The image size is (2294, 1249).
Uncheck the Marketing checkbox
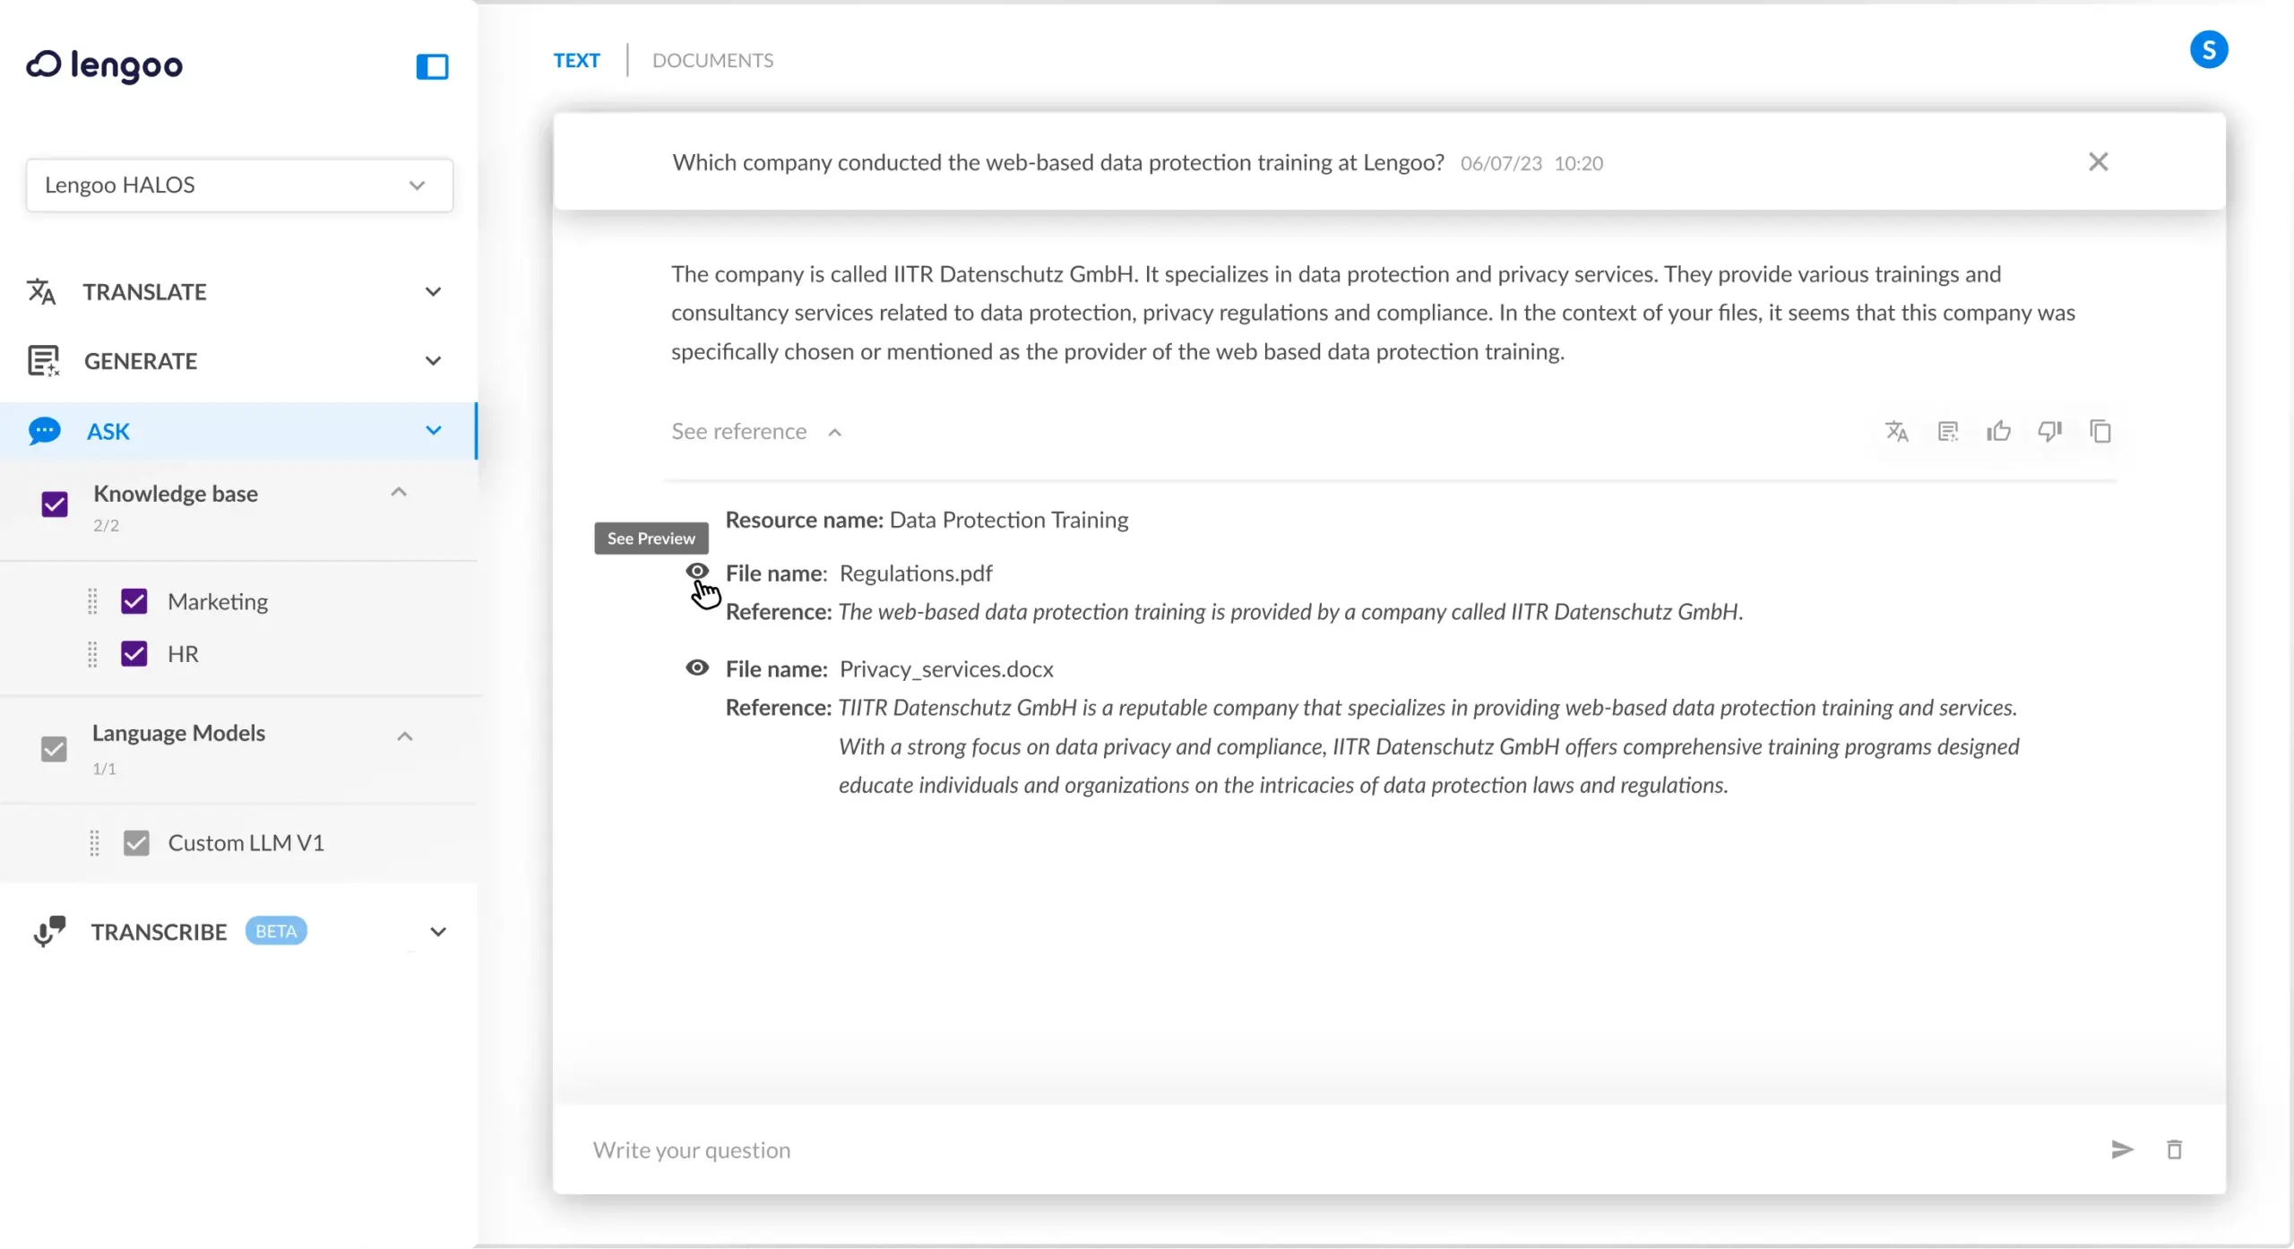pyautogui.click(x=134, y=600)
